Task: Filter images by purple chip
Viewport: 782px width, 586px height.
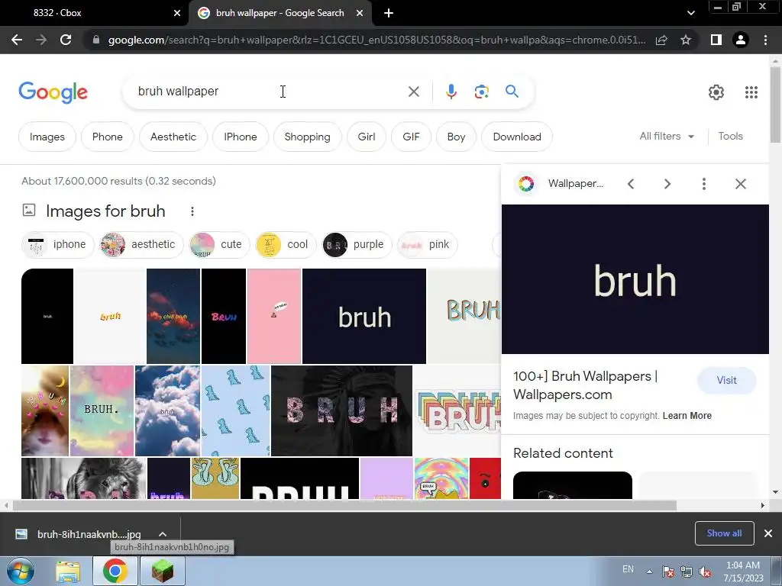Action: click(357, 245)
